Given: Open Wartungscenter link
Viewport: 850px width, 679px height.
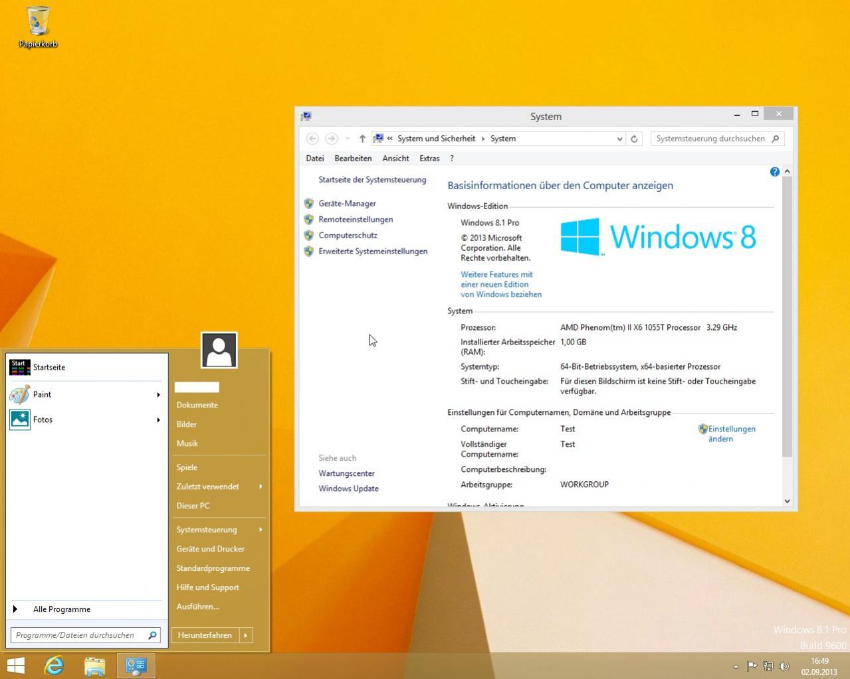Looking at the screenshot, I should pos(346,473).
